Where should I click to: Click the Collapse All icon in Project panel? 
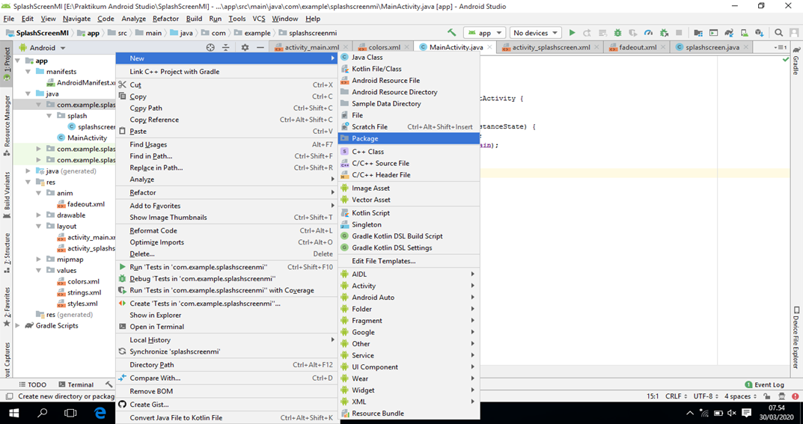[x=226, y=48]
